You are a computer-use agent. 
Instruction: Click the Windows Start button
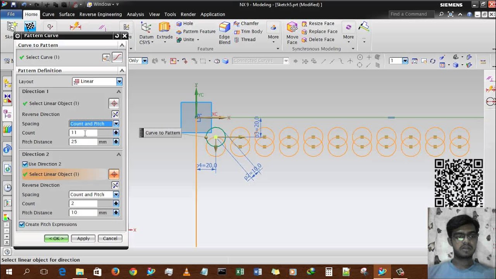(x=9, y=272)
